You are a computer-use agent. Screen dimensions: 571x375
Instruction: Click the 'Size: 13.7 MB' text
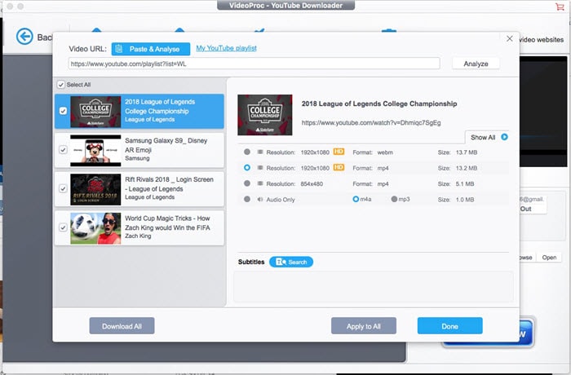point(458,152)
